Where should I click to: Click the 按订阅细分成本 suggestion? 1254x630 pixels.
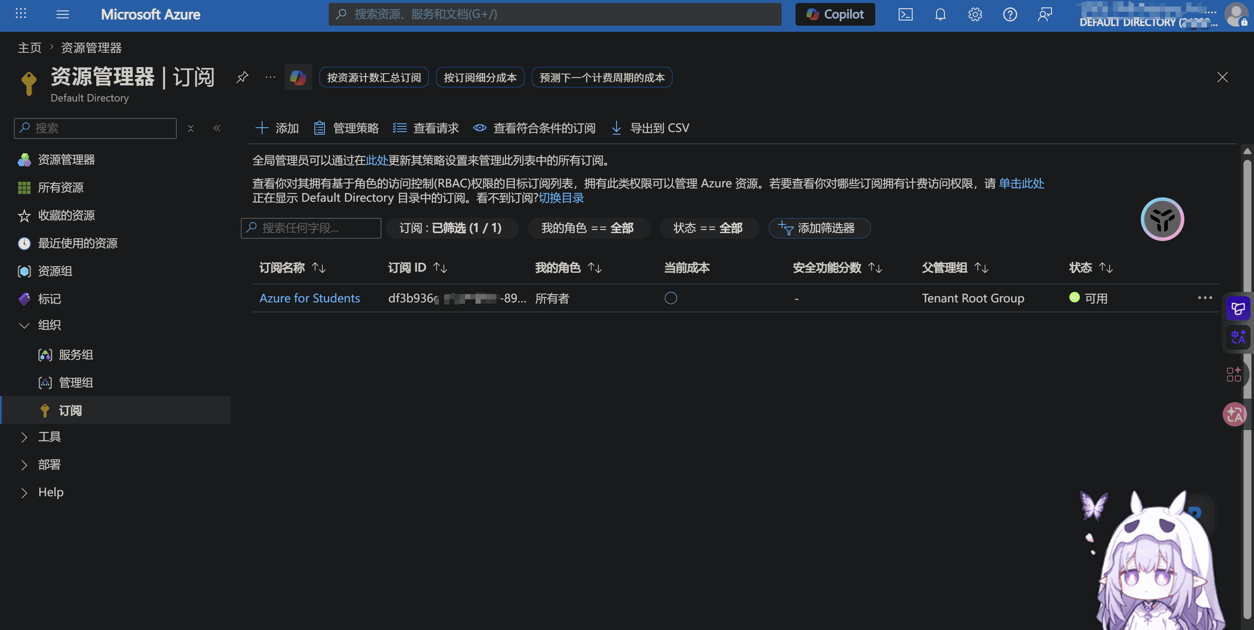(480, 78)
